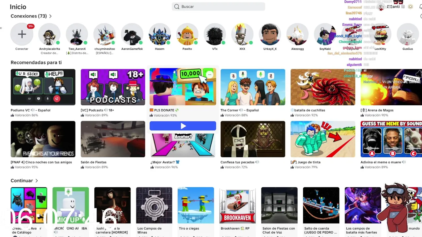Open the Salón de Fiestas thumbnail
Screen dimensions: 422x237
113,139
